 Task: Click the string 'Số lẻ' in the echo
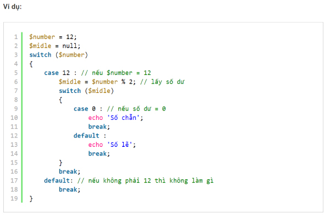click(x=120, y=145)
